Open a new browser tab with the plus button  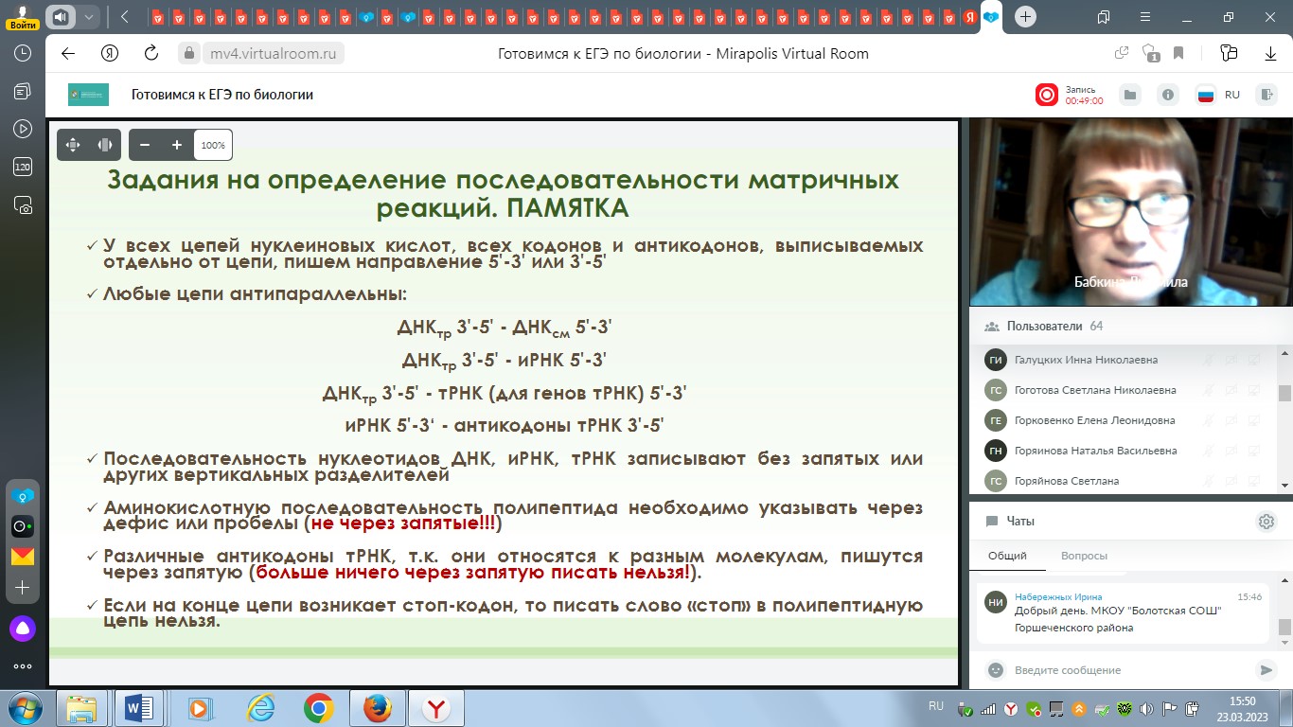point(1026,17)
